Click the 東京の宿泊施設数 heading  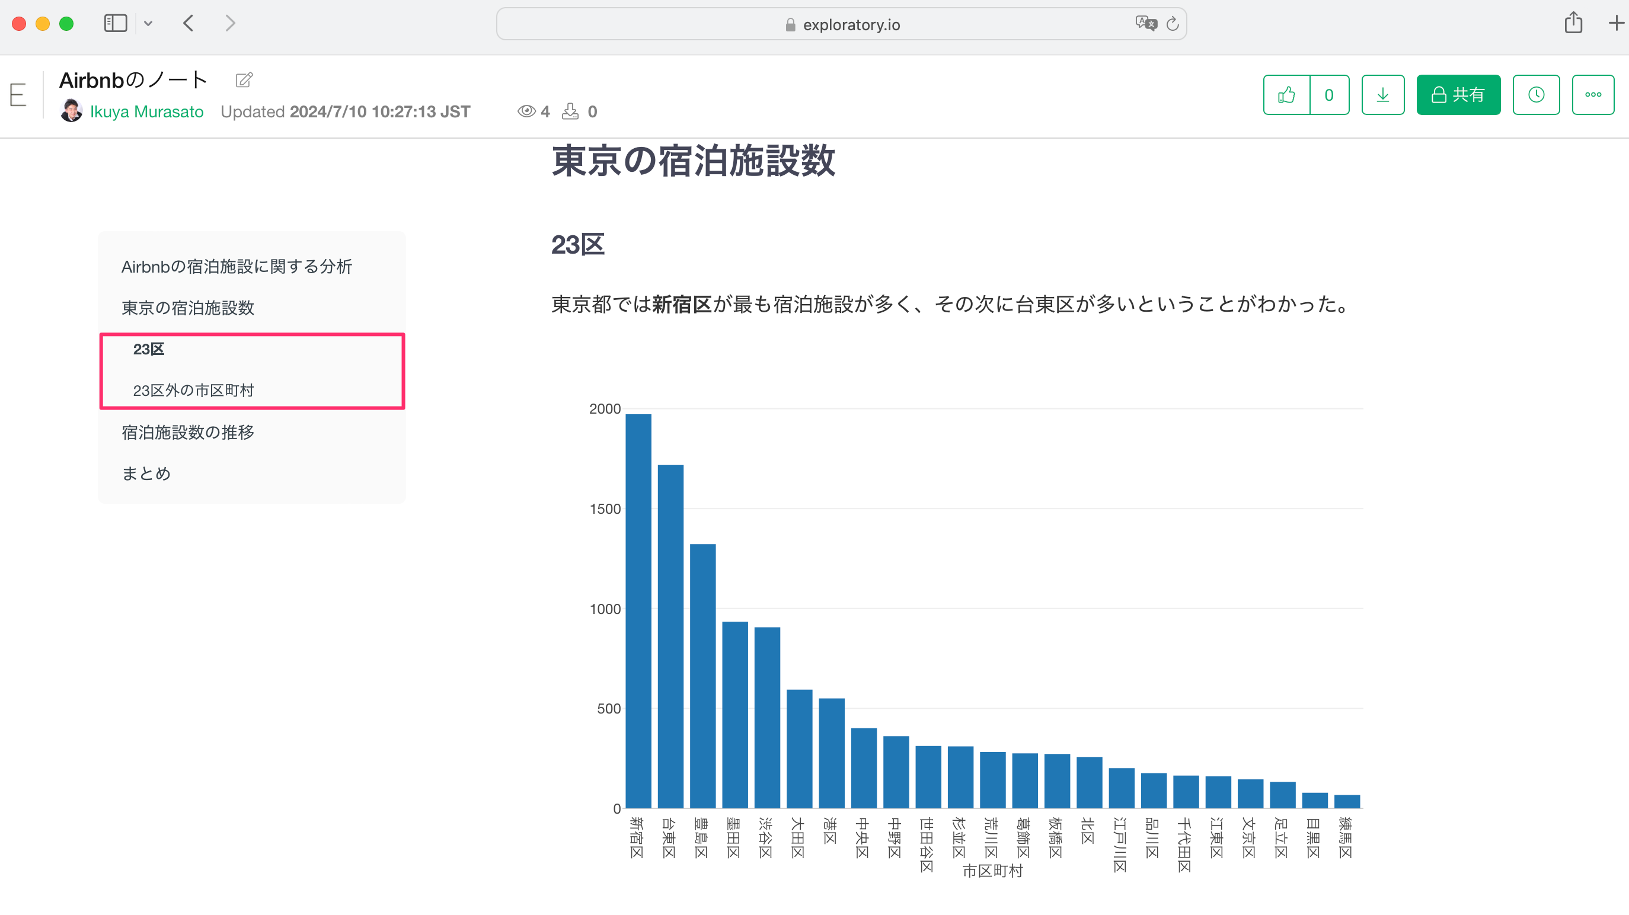pos(693,161)
